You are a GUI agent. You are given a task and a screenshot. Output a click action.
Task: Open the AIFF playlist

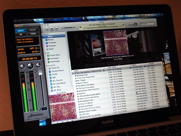click(x=52, y=78)
